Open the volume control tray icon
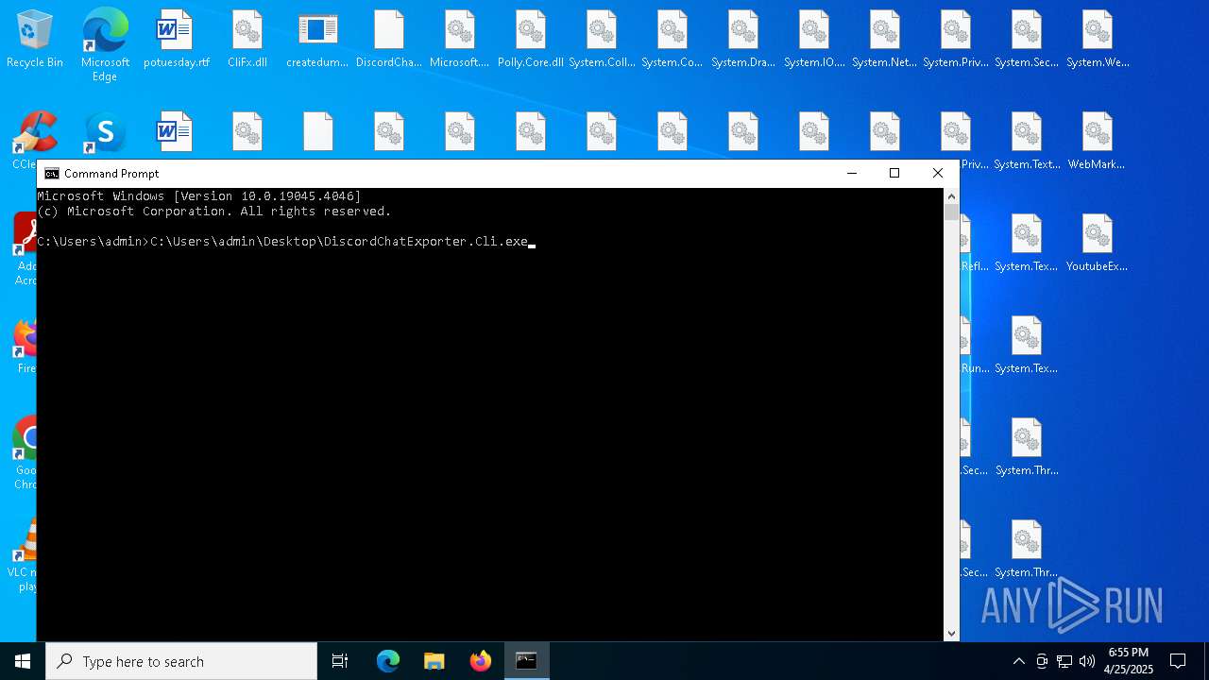 click(x=1087, y=661)
